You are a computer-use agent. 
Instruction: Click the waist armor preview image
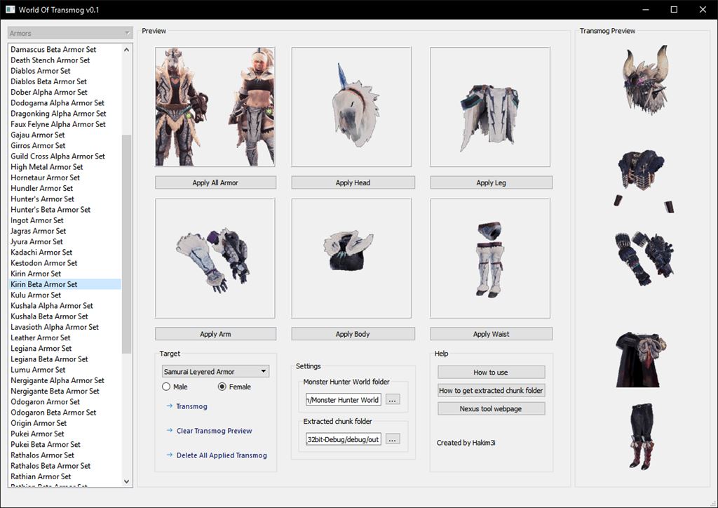pyautogui.click(x=490, y=258)
